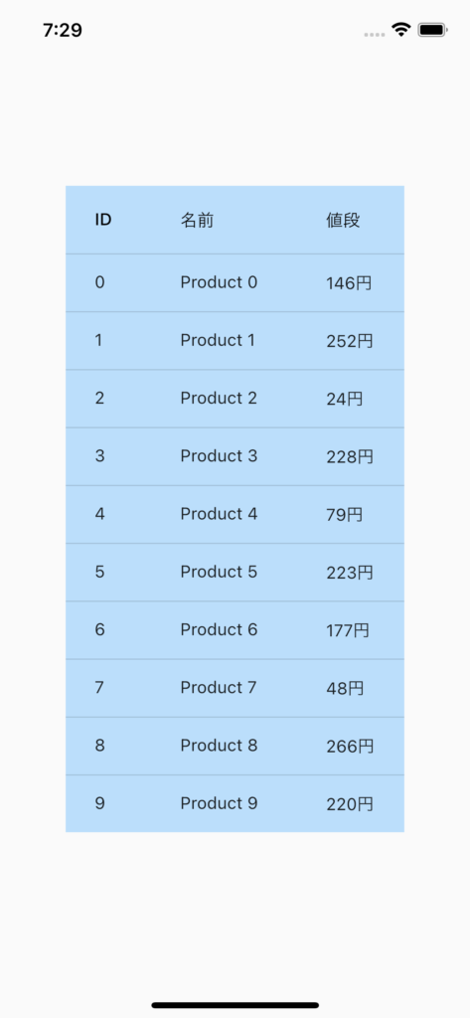Tap the 266円 price cell

(x=350, y=747)
